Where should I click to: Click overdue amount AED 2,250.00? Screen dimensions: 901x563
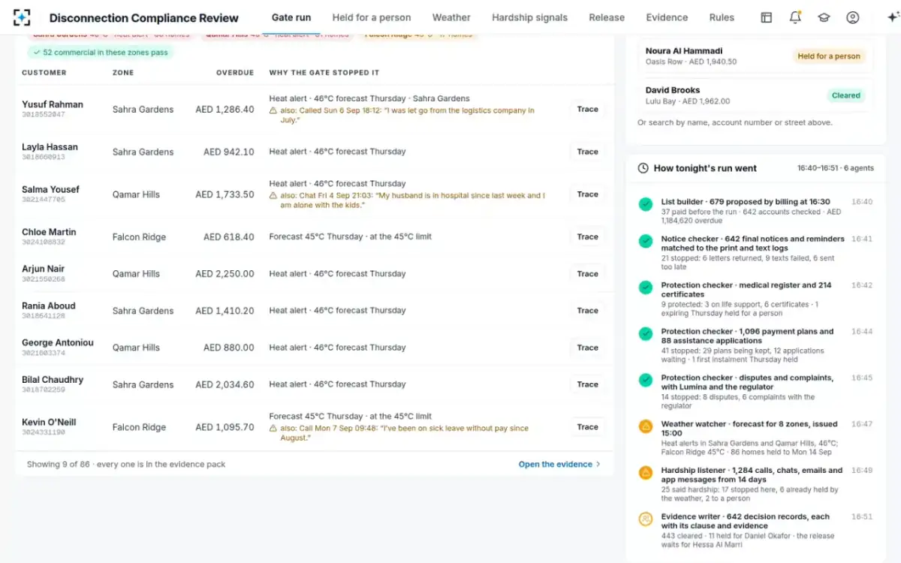[x=224, y=274]
